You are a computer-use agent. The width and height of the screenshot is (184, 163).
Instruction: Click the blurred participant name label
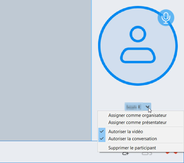pyautogui.click(x=133, y=107)
